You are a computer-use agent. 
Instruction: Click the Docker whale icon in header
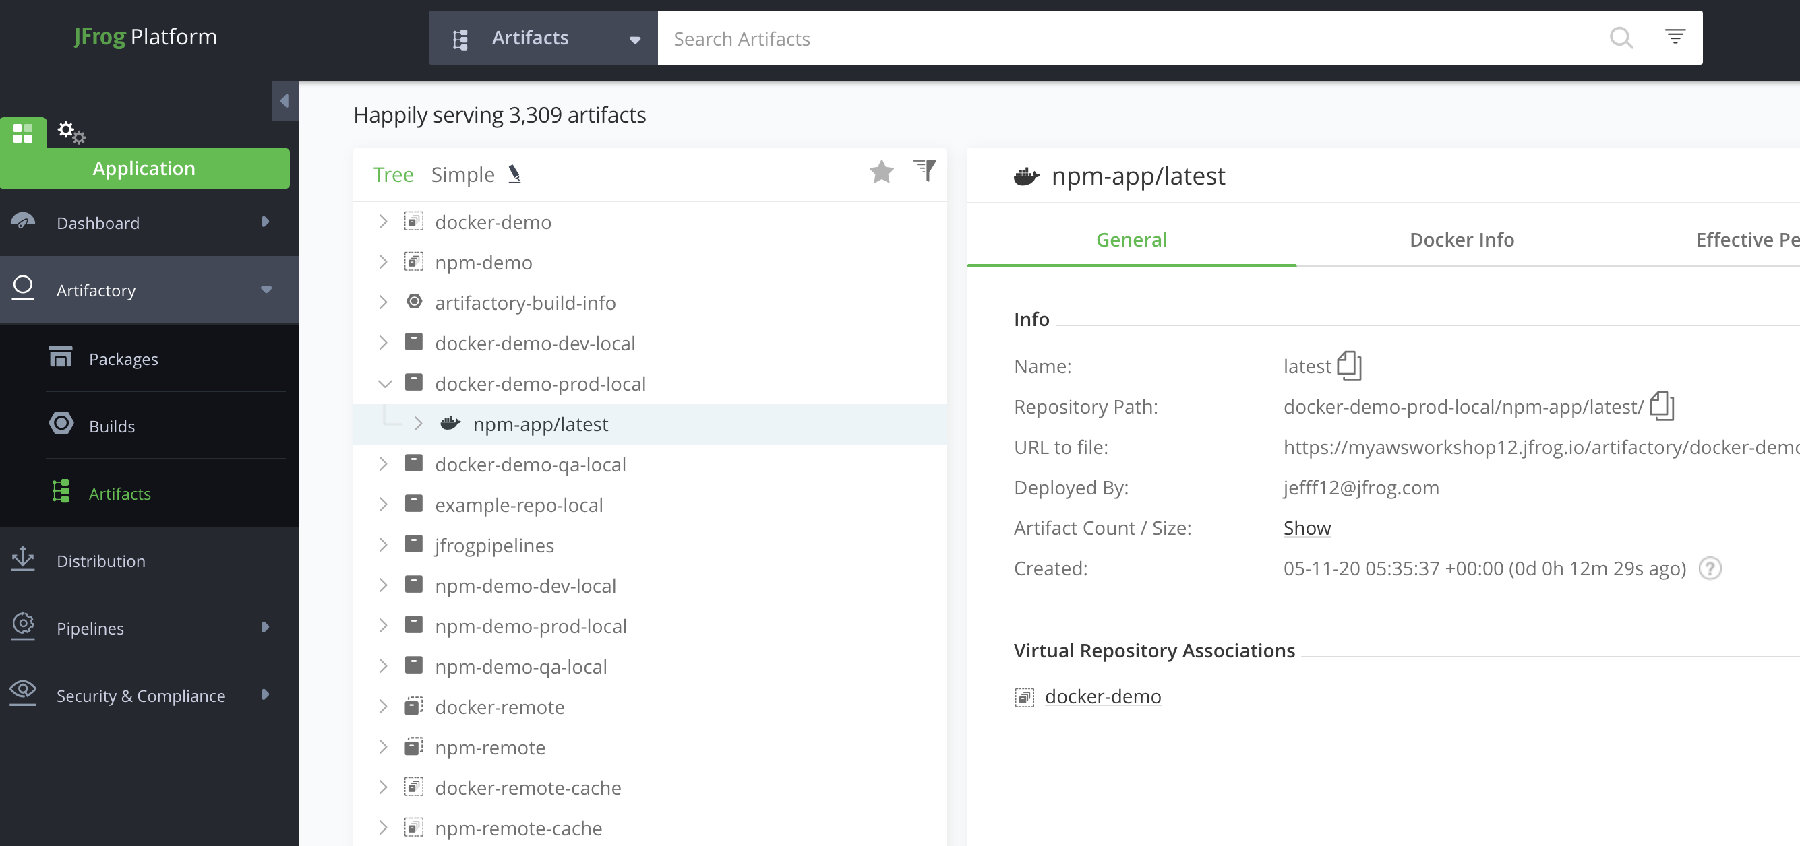click(1026, 176)
